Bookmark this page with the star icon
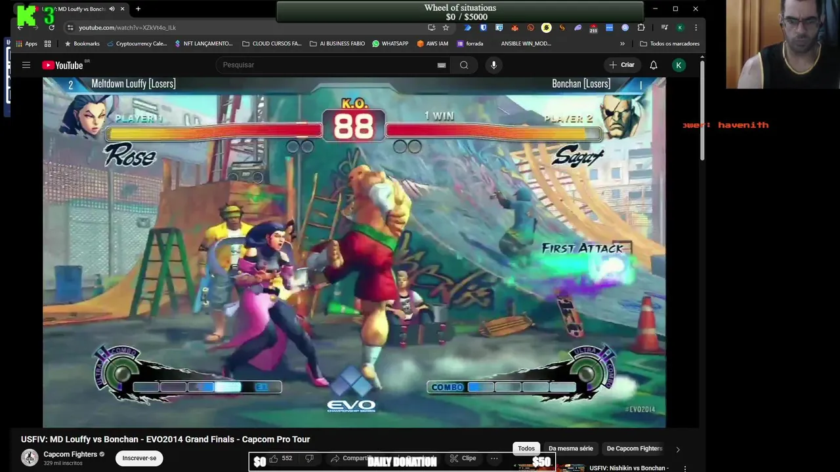This screenshot has width=840, height=472. pos(446,28)
